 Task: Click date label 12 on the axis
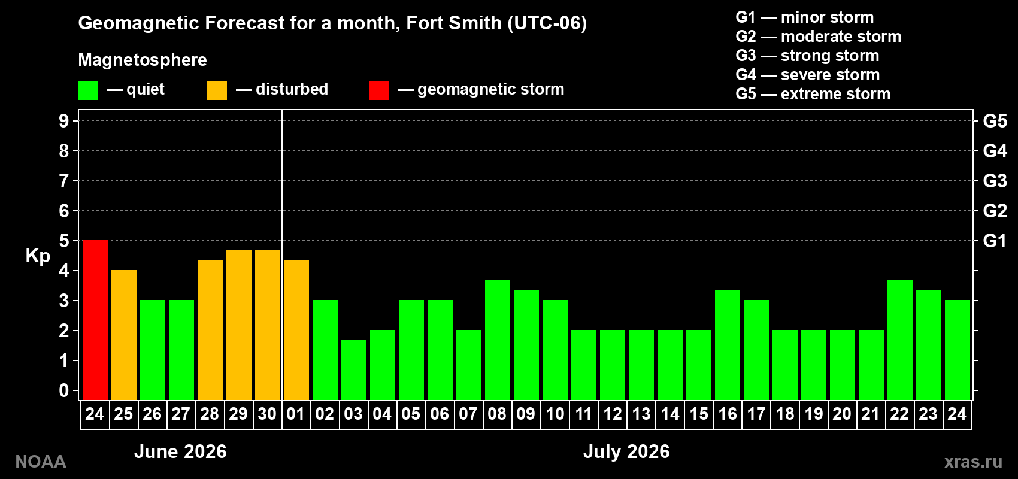point(613,414)
